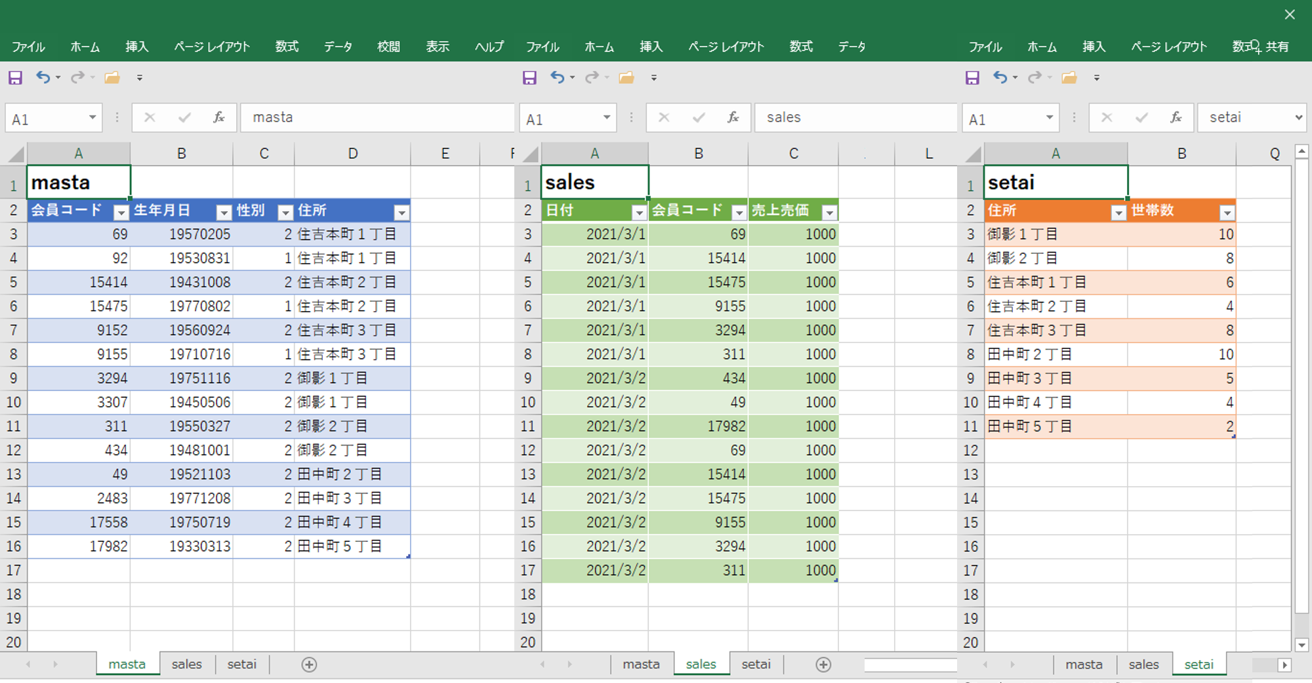This screenshot has height=683, width=1312.
Task: Add new sheet with plus icon in masta window
Action: coord(309,665)
